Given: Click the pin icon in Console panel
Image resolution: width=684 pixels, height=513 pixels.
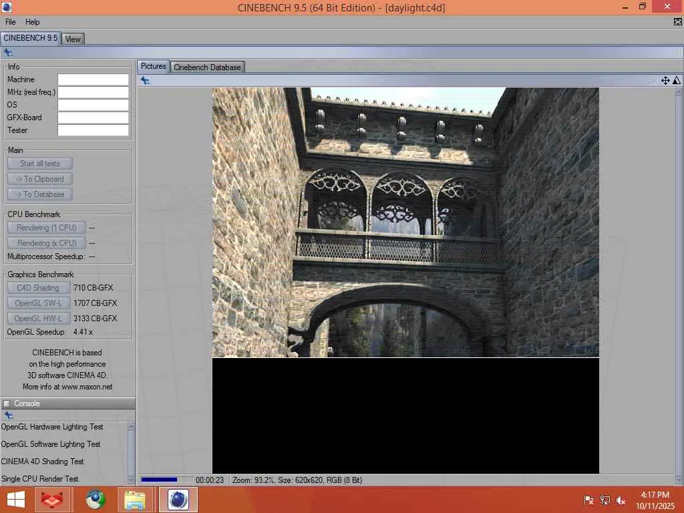Looking at the screenshot, I should [x=8, y=415].
